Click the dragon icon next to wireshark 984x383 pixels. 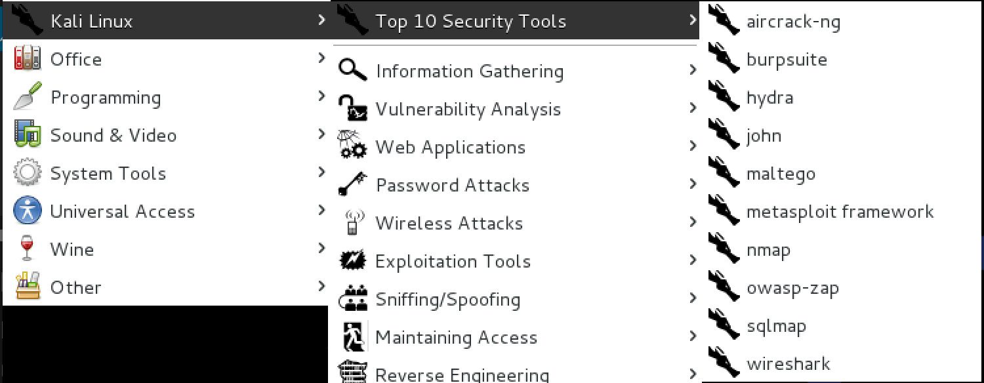[724, 363]
